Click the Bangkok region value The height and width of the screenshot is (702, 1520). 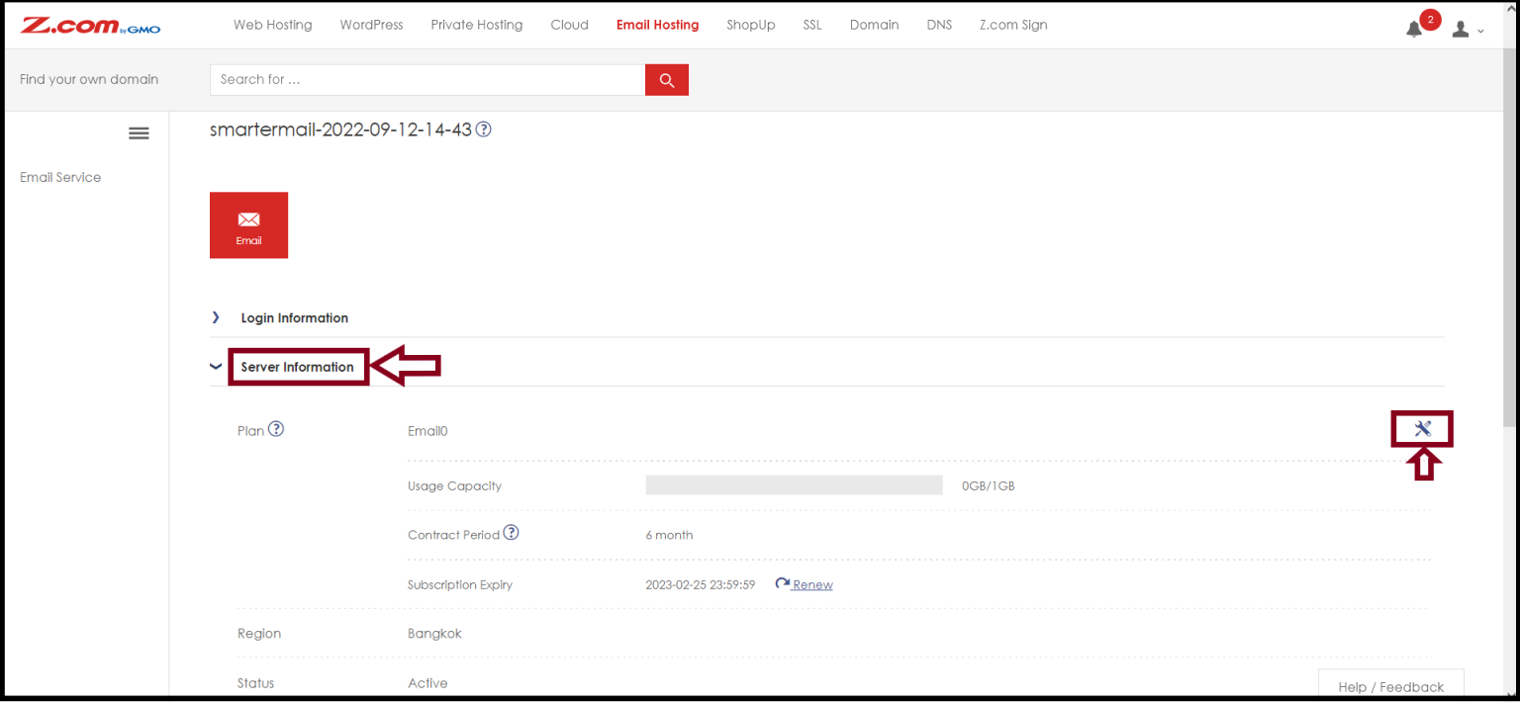click(x=434, y=634)
